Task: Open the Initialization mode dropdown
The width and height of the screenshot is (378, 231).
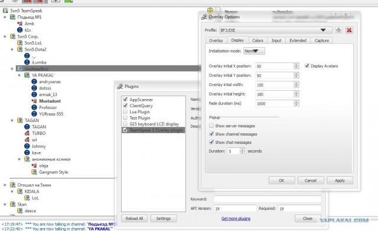Action: [254, 51]
